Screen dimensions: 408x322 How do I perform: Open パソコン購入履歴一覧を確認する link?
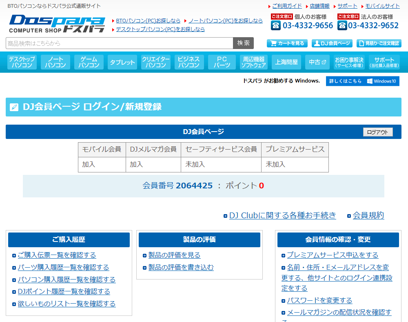point(67,280)
